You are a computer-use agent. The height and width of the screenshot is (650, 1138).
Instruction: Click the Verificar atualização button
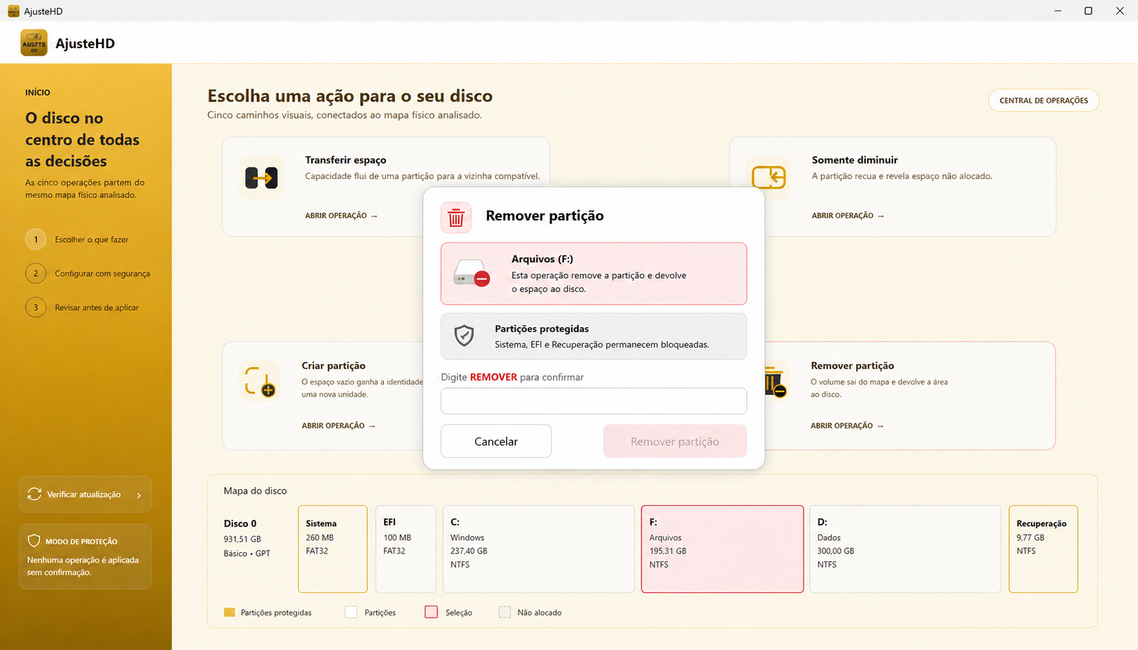pos(85,494)
